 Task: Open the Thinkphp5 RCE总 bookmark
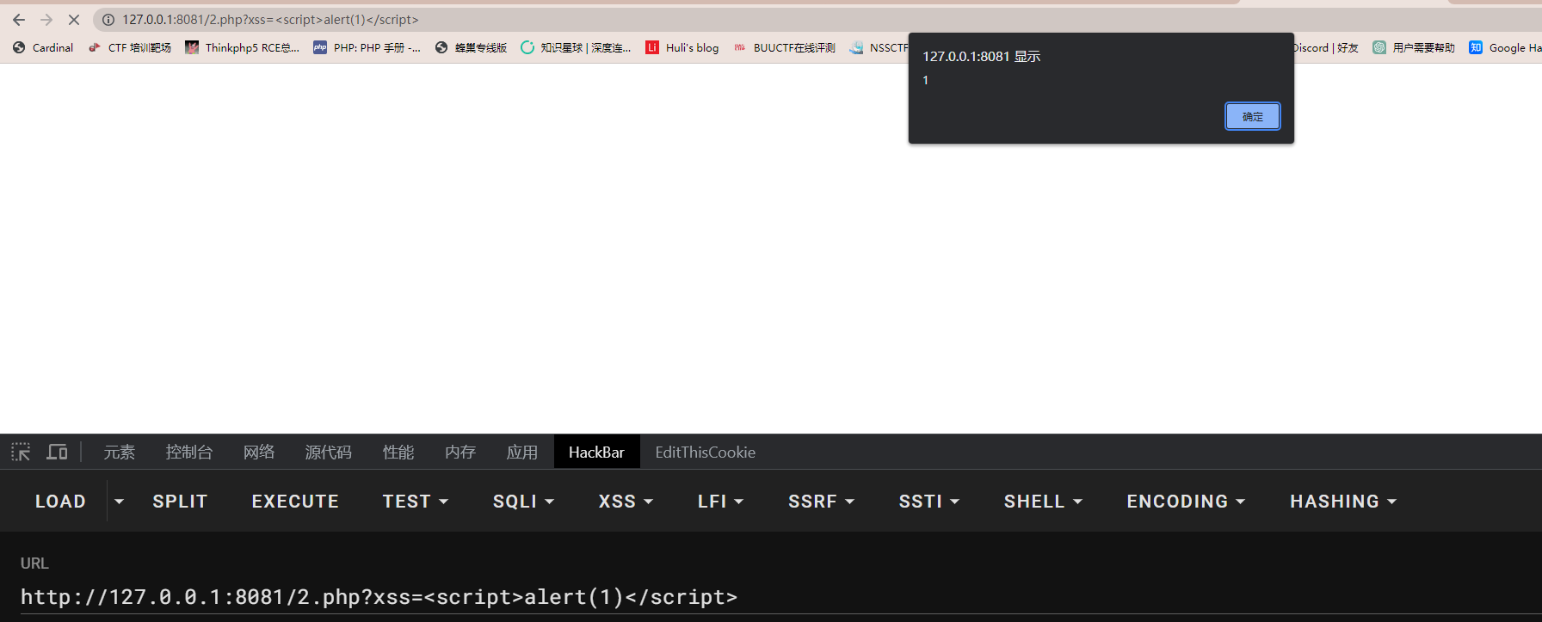pos(243,48)
